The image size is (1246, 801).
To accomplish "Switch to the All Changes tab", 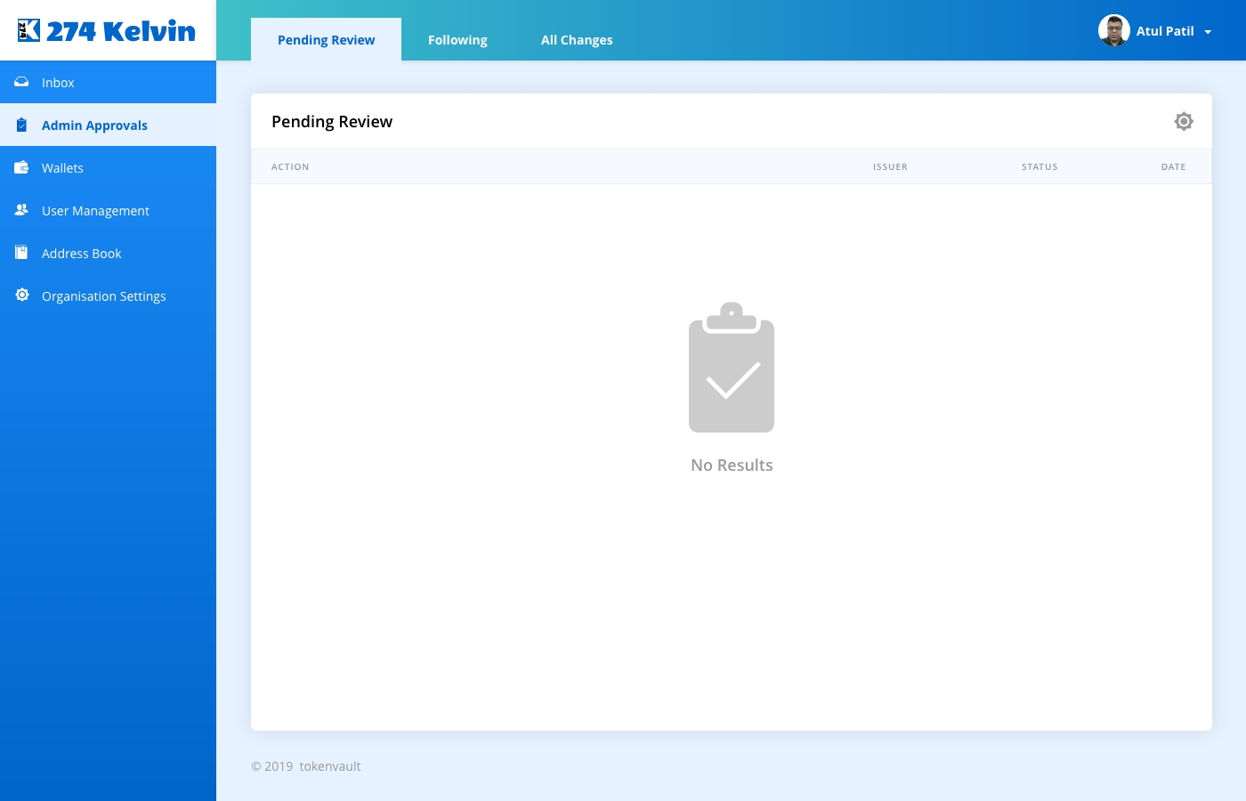I will click(577, 40).
